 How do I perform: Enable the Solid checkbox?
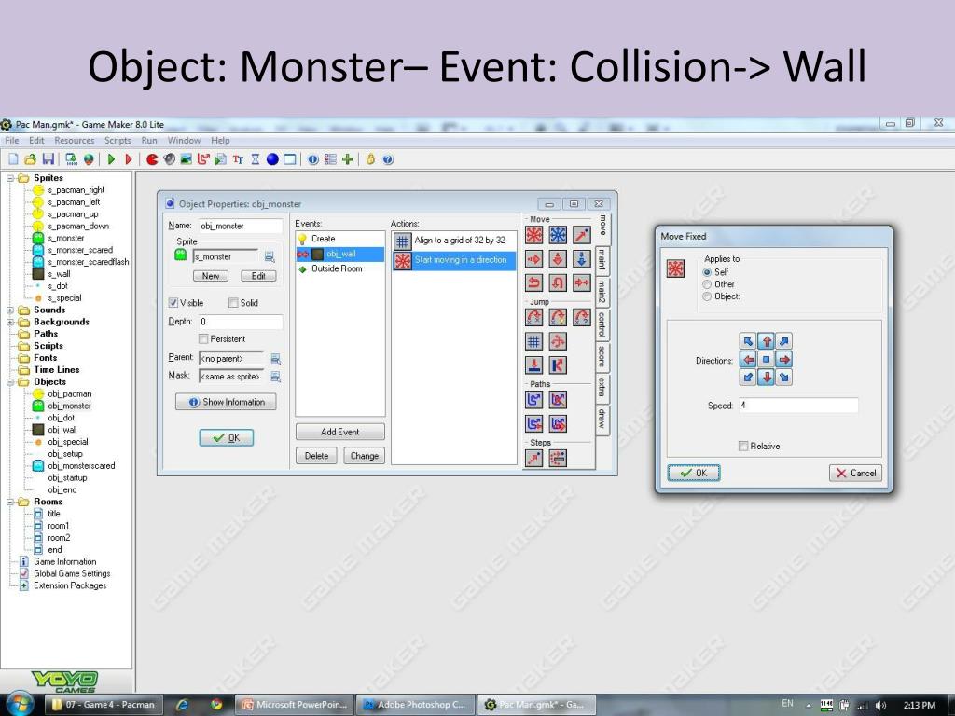(232, 303)
